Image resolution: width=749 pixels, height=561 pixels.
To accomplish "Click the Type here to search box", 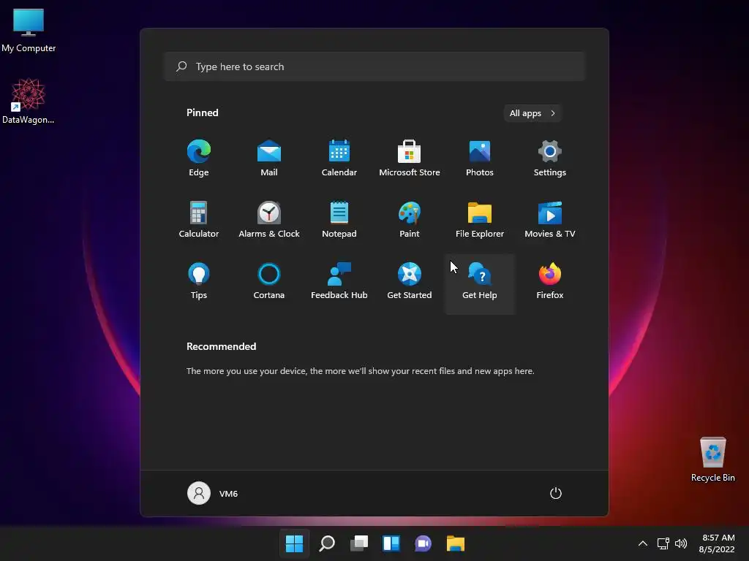I will (x=374, y=66).
